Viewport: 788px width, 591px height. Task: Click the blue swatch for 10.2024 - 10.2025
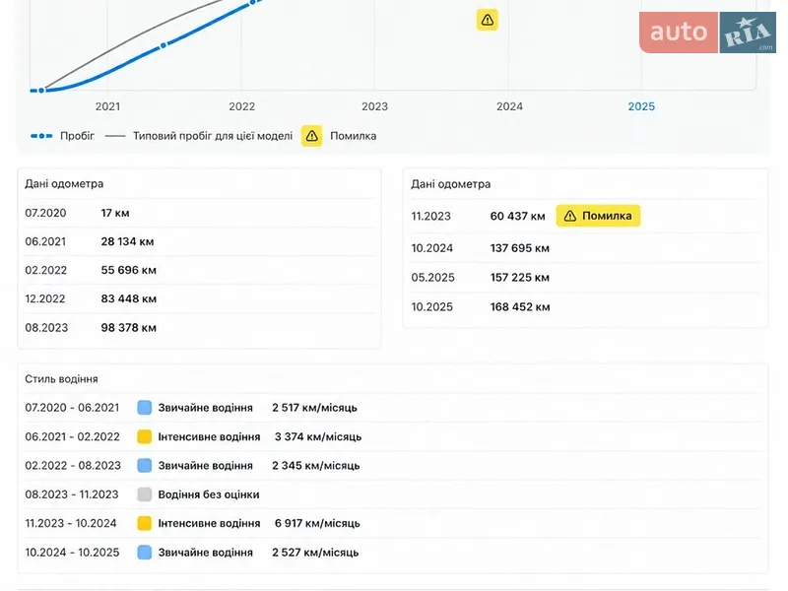[144, 553]
